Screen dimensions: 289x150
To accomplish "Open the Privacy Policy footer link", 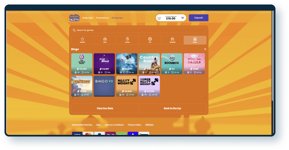I will 134,125.
